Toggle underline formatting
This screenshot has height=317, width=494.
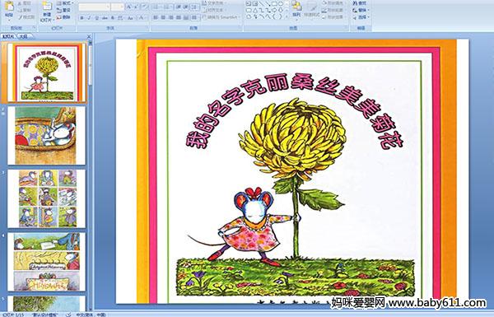click(x=96, y=18)
